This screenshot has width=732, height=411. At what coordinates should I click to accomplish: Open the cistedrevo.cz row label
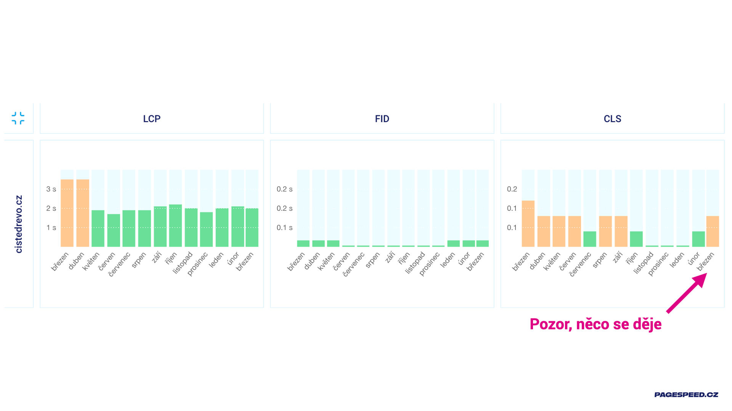(19, 224)
